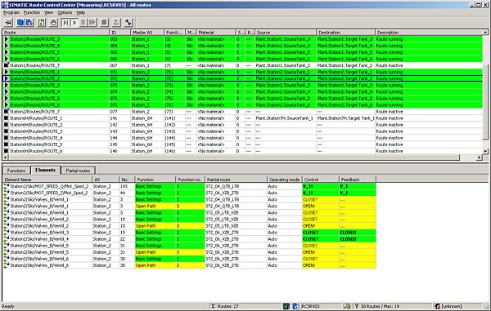Click the play arrow toolbar button
491x311 pixels.
[x=74, y=23]
